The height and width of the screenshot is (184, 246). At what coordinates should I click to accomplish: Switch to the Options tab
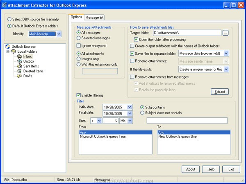76,17
